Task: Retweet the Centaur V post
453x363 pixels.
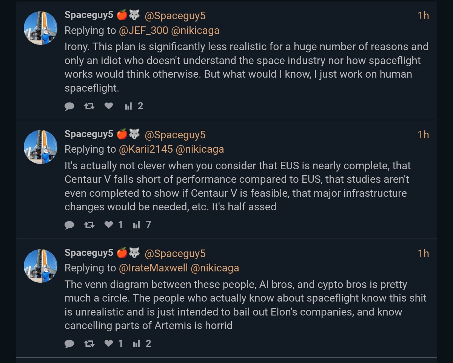Action: point(89,225)
